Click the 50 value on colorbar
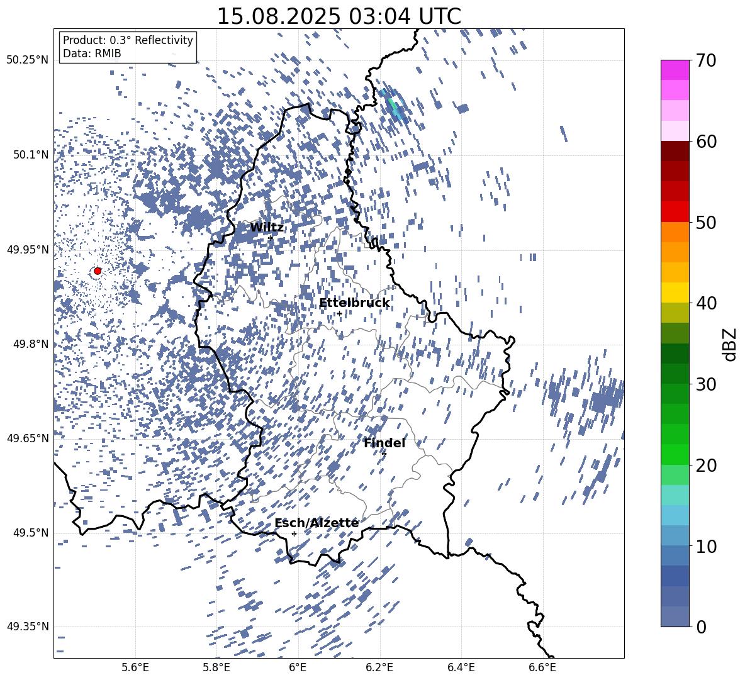The image size is (745, 680). pos(706,222)
